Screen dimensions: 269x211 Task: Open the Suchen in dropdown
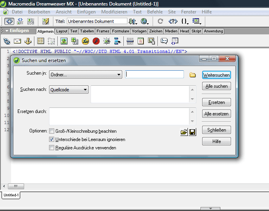tap(85, 75)
